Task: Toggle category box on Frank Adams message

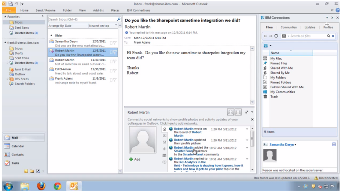Action: click(111, 80)
